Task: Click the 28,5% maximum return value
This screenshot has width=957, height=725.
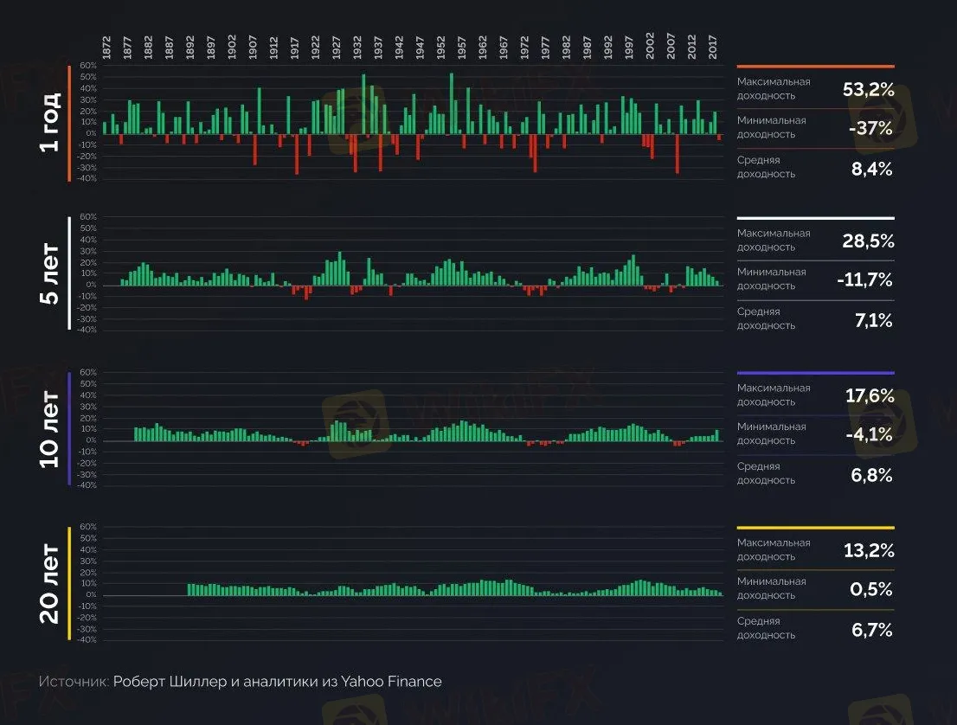Action: [867, 241]
